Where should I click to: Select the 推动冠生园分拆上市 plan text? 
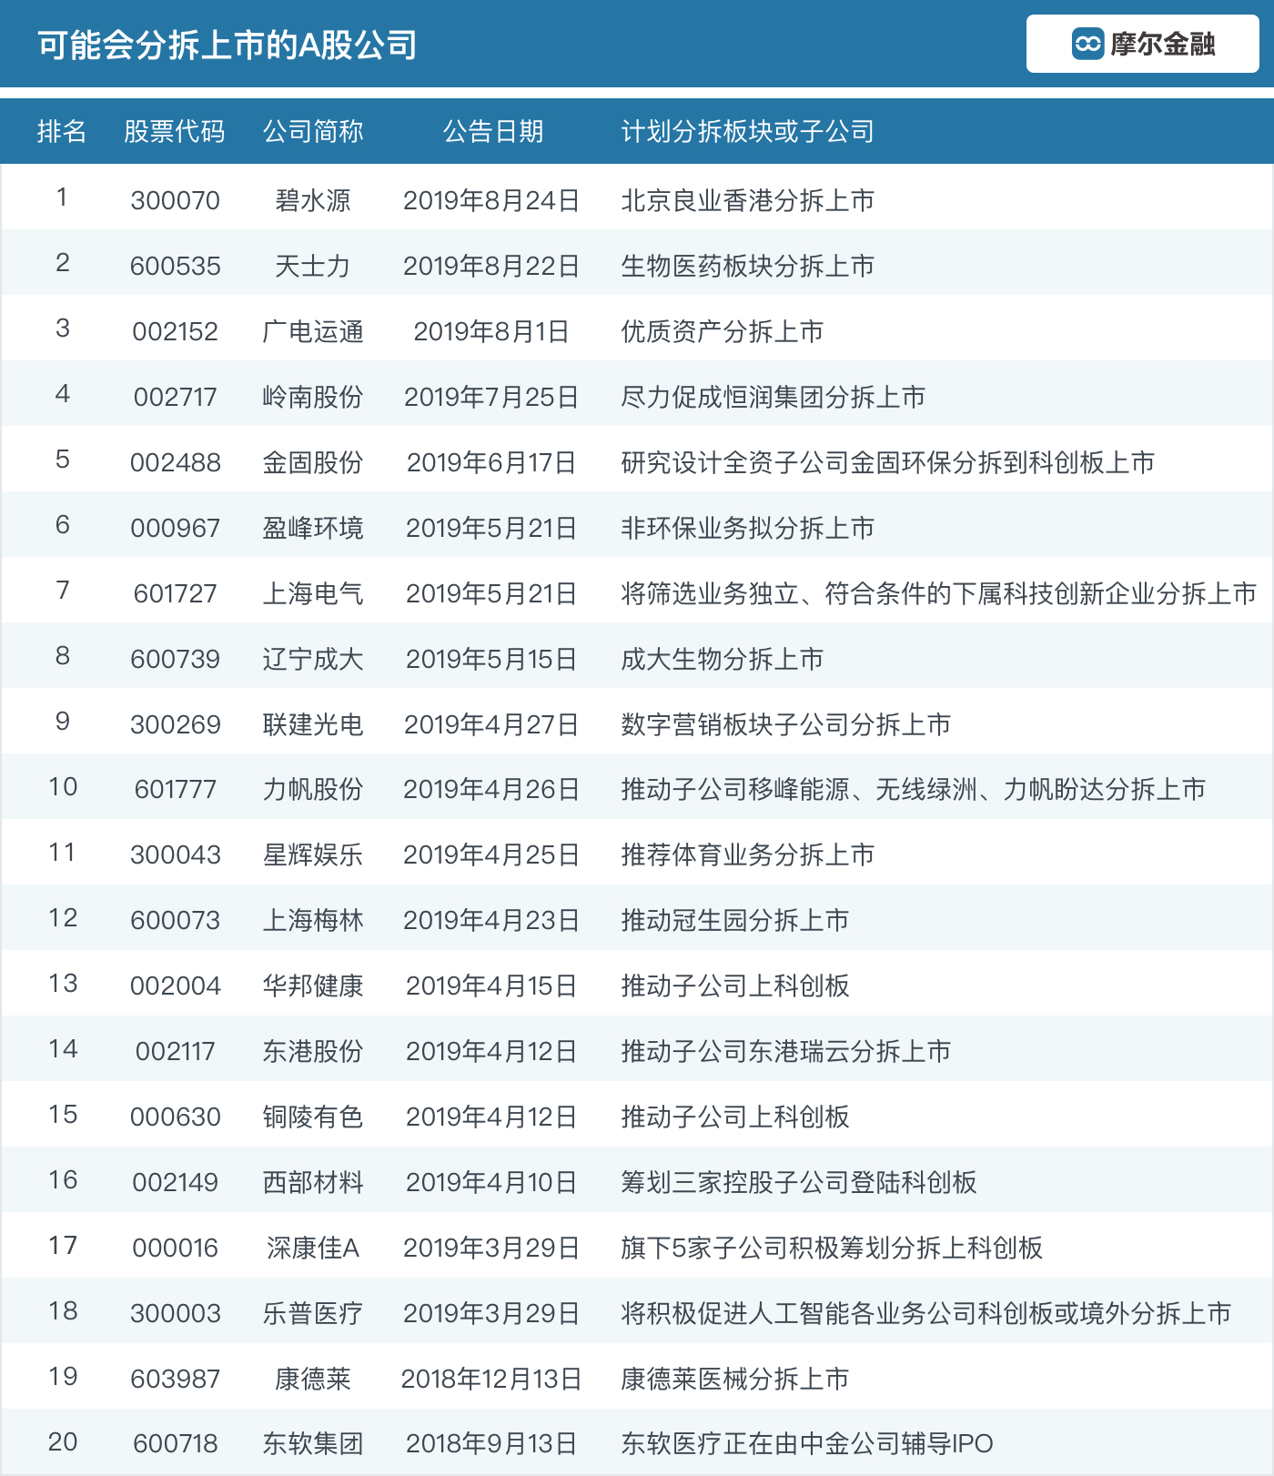point(734,920)
